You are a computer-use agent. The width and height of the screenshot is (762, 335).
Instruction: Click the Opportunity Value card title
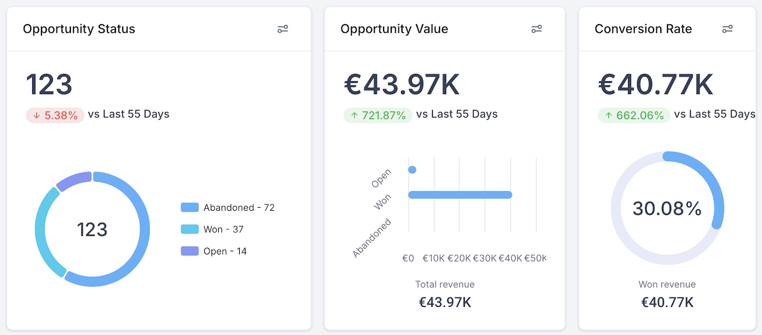[394, 29]
